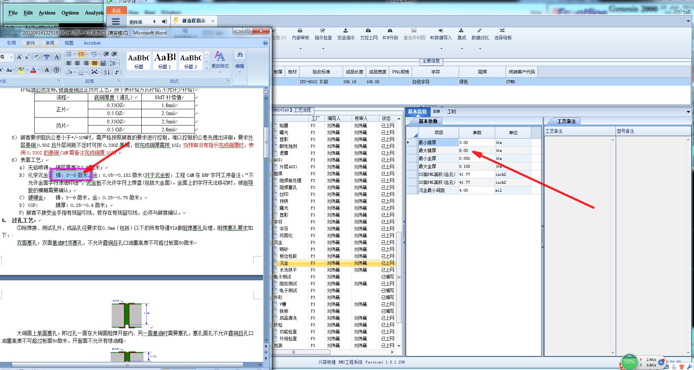This screenshot has width=694, height=370.
Task: Click the 发送指示 upload icon
Action: (x=346, y=31)
